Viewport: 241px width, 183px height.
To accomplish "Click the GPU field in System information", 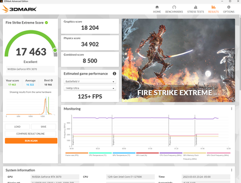I will pos(55,177).
